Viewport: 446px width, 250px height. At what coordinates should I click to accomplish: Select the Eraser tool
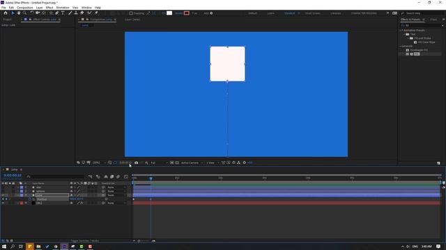[82, 13]
